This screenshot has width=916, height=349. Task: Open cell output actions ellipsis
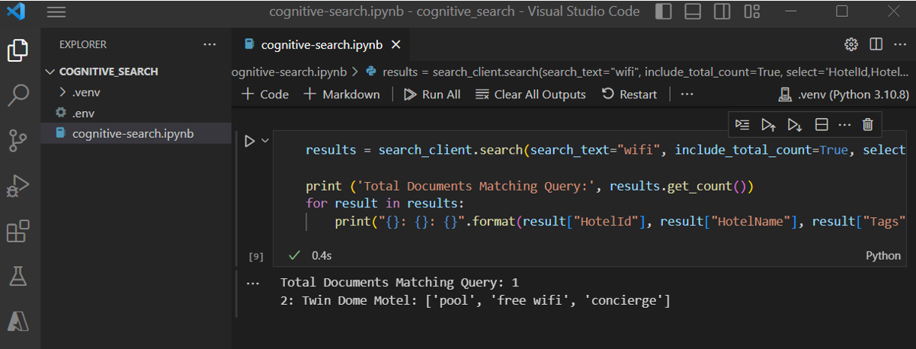click(253, 282)
